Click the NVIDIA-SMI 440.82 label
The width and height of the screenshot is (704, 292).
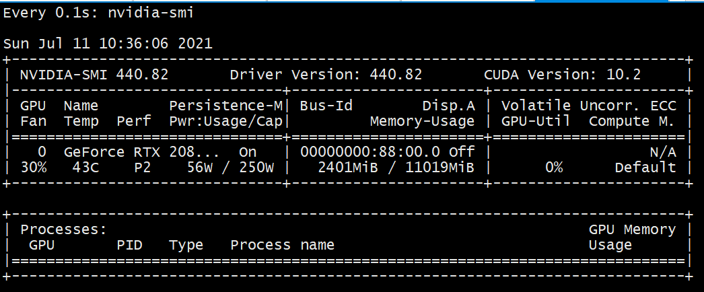coord(94,75)
